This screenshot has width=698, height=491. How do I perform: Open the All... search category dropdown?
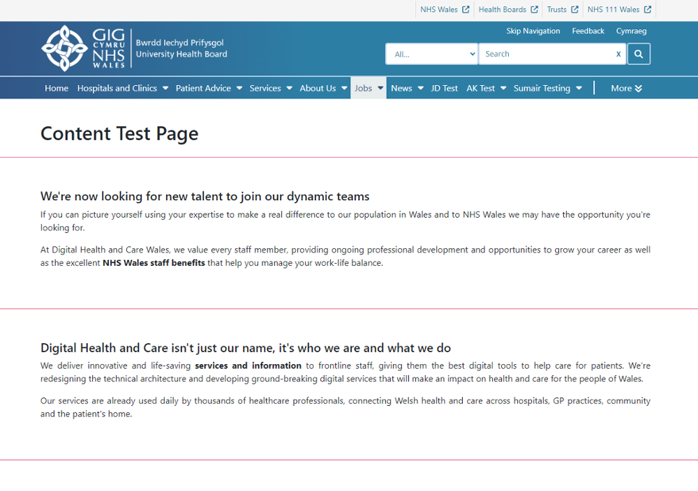tap(432, 54)
